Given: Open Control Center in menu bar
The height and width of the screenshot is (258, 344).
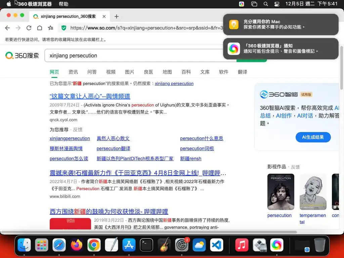Looking at the screenshot, I should pos(277,4).
